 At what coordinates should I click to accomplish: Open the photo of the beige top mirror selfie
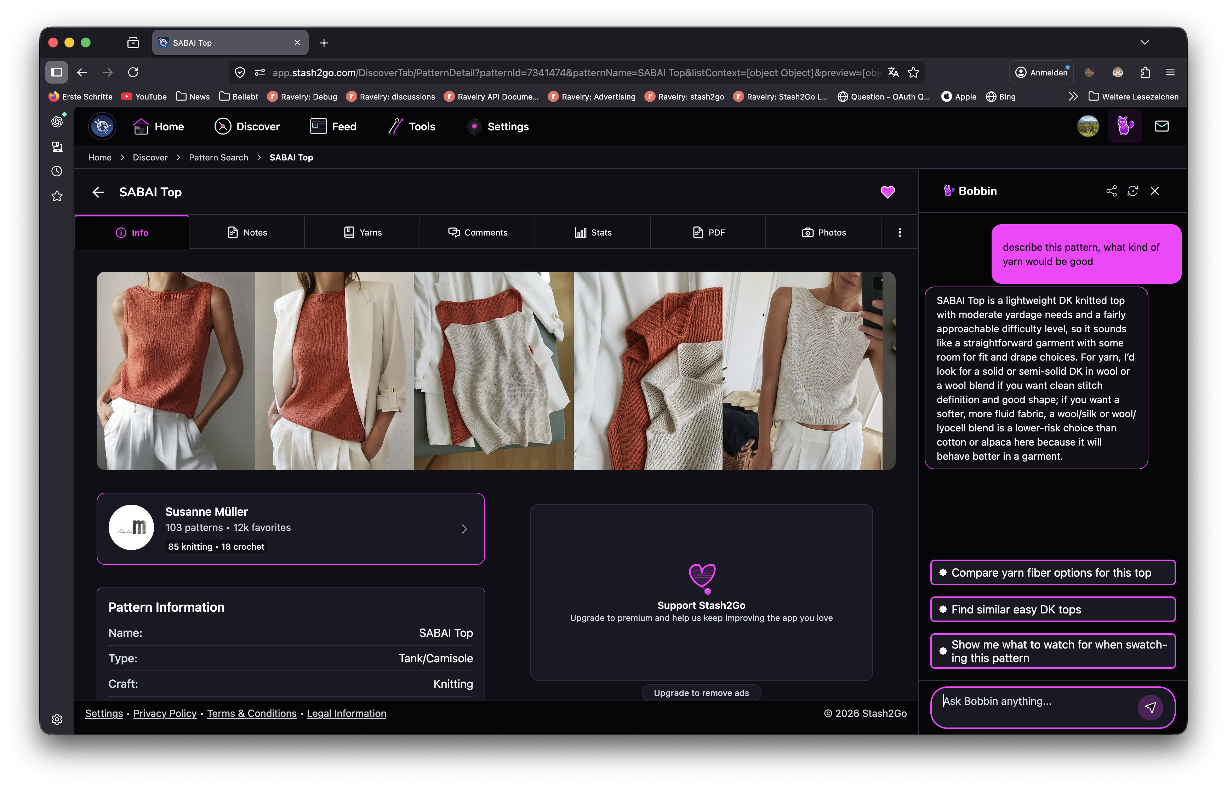(802, 371)
